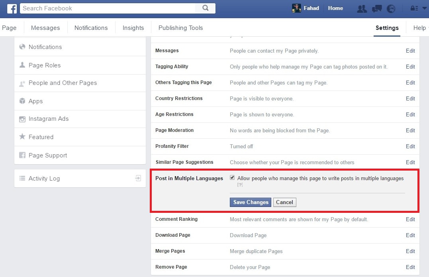Viewport: 429px width, 277px height.
Task: Open privacy shortcuts lock icon
Action: (x=414, y=8)
